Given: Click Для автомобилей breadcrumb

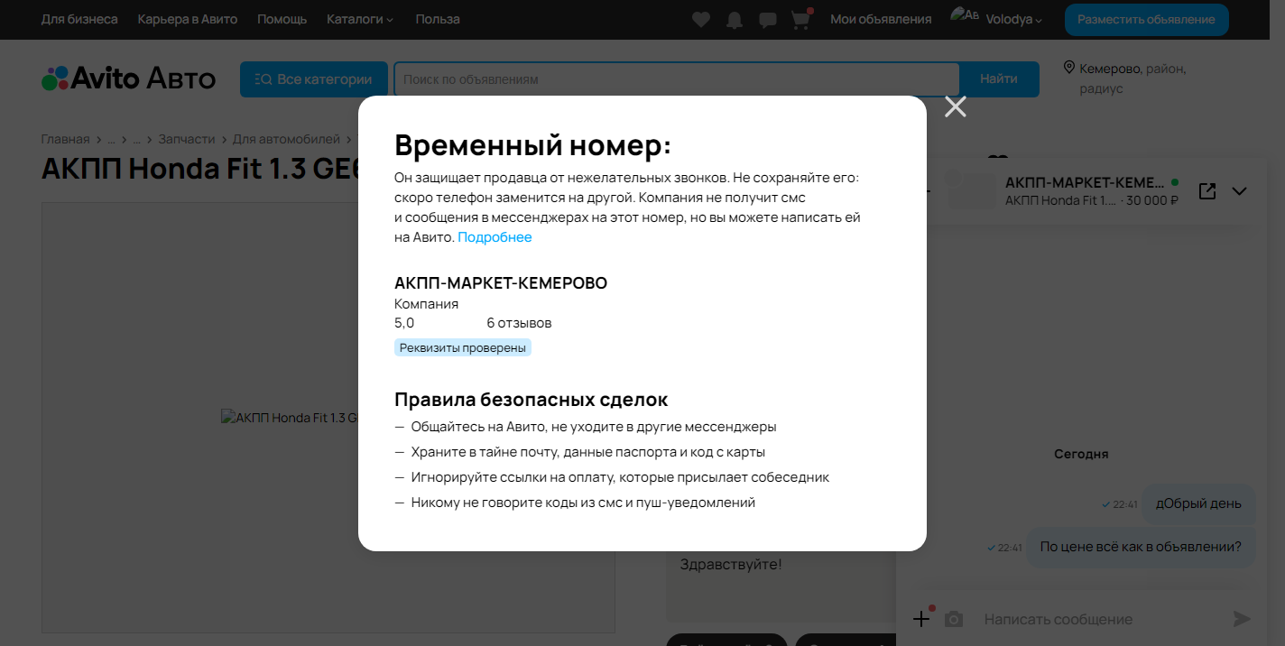Looking at the screenshot, I should point(286,139).
